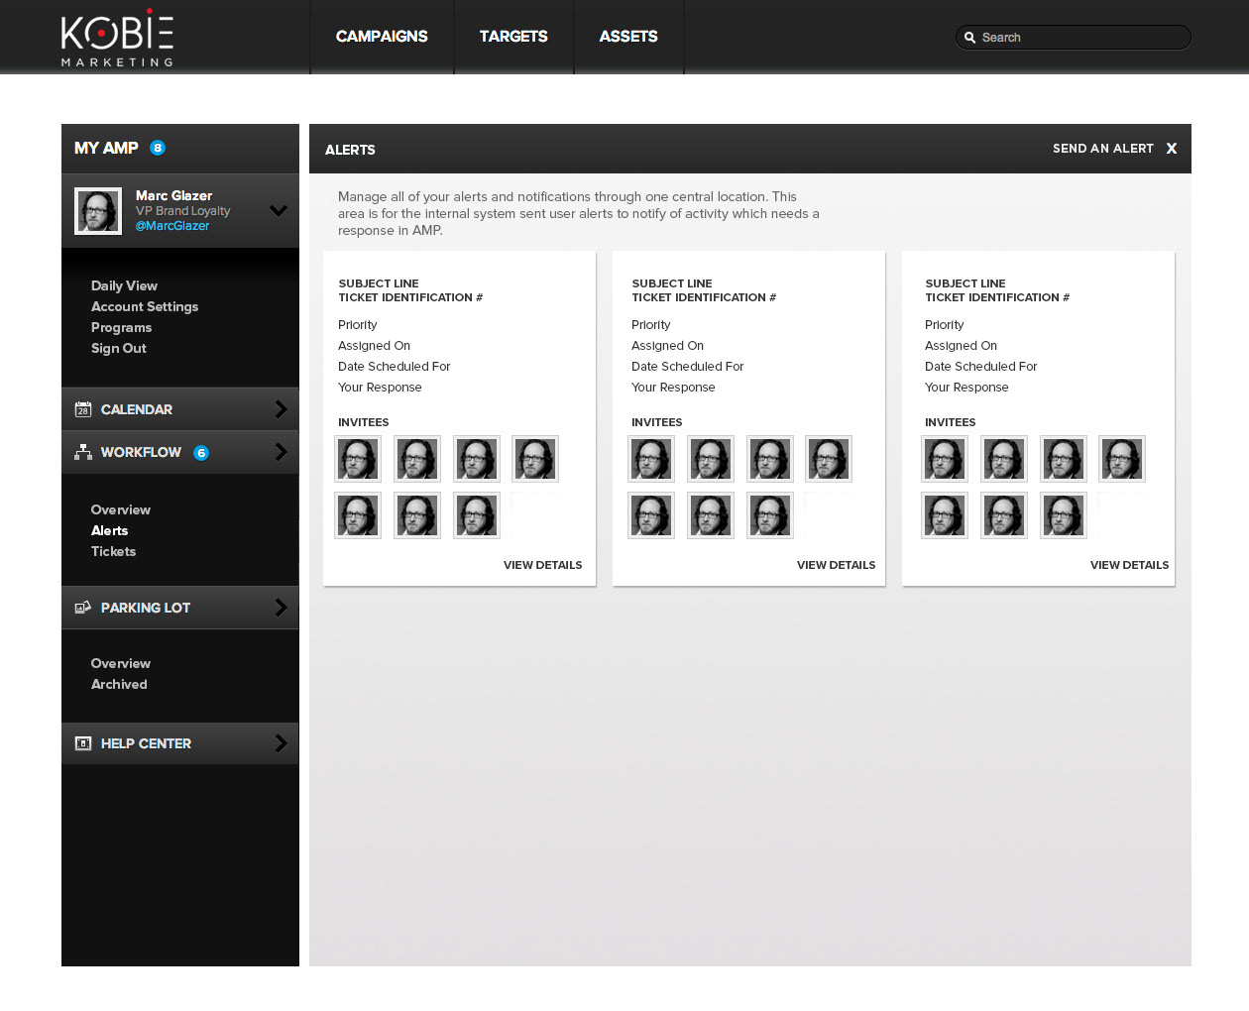Expand the Marc Glazer profile chevron

pyautogui.click(x=279, y=210)
